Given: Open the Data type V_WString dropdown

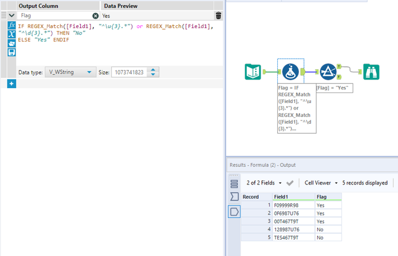Looking at the screenshot, I should [x=70, y=72].
